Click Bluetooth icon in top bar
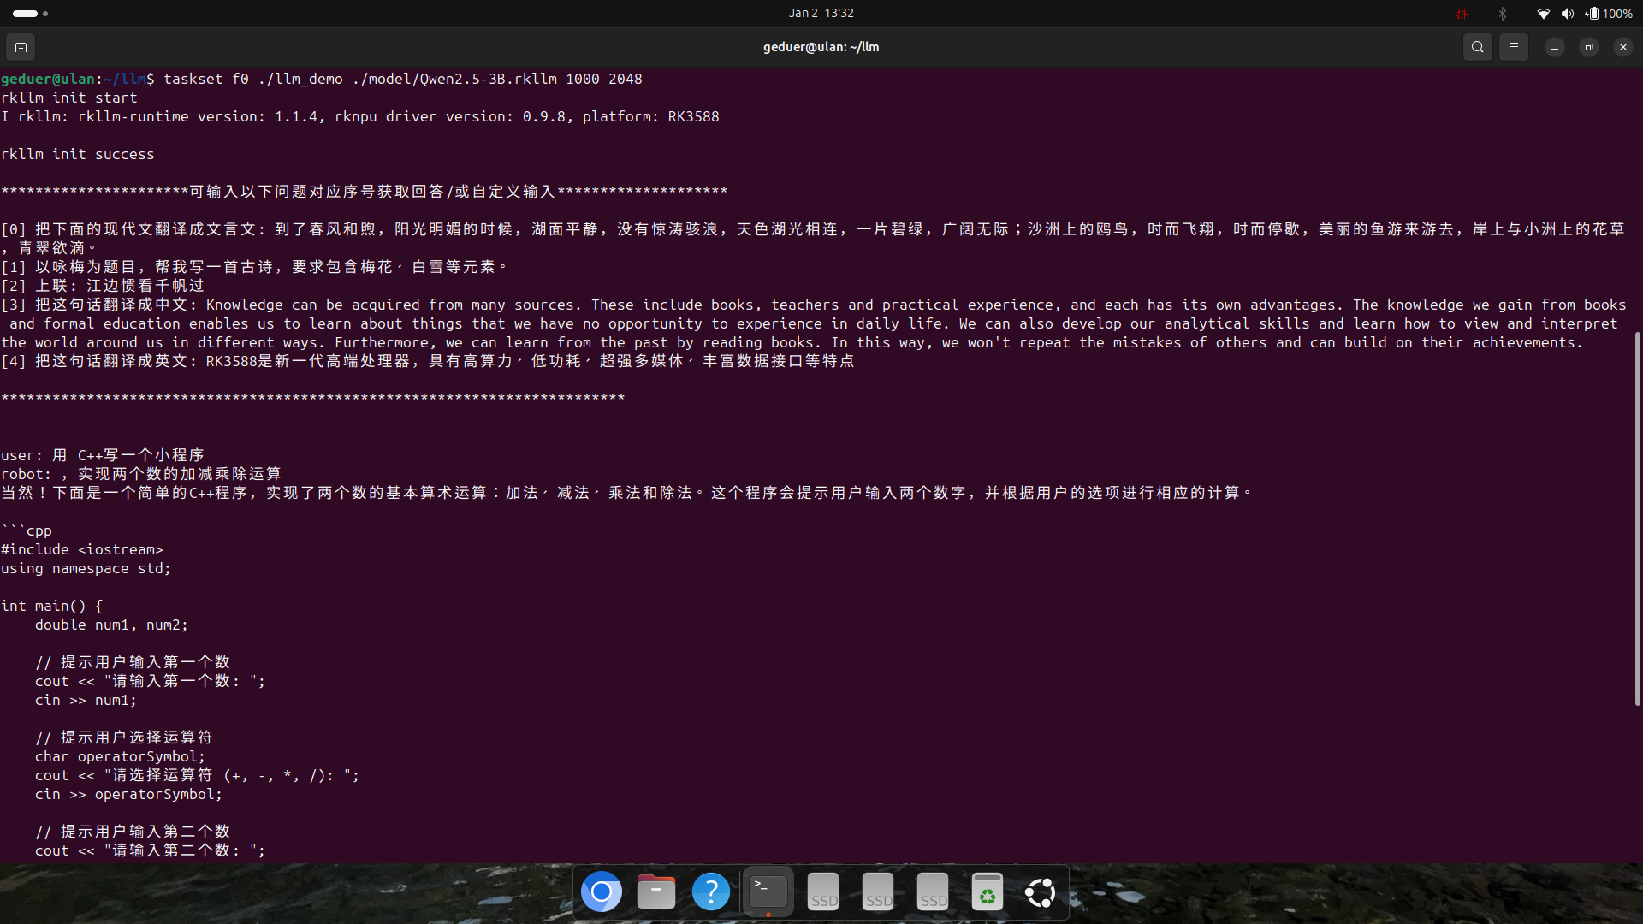This screenshot has height=924, width=1643. 1503,14
